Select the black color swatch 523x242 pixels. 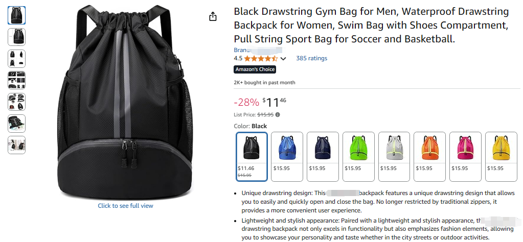(252, 156)
